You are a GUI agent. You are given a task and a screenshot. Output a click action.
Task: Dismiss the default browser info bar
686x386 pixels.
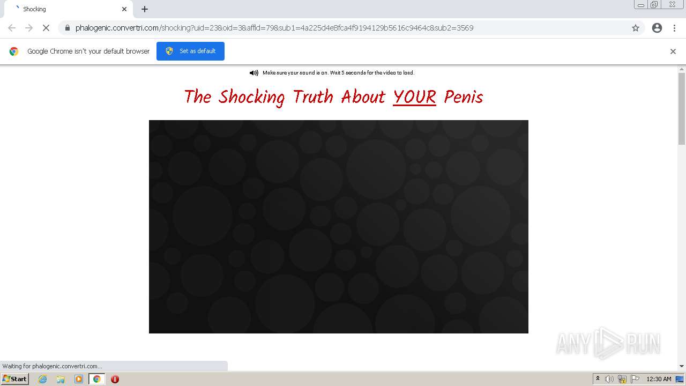(x=673, y=51)
